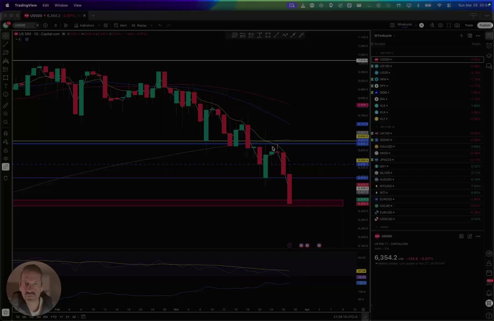Open the calendar panel icon

click(x=489, y=273)
